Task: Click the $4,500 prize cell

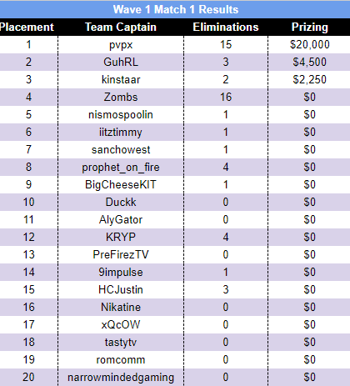Action: (x=309, y=62)
